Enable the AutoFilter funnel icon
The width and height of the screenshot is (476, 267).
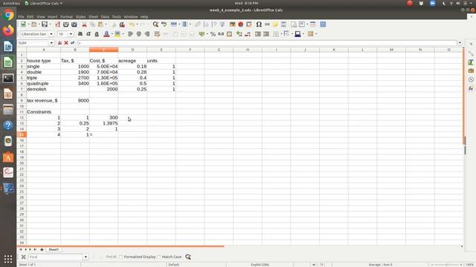coord(222,24)
